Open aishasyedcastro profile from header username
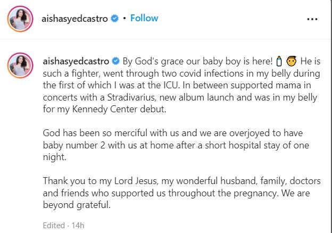The width and height of the screenshot is (332, 233). pos(75,19)
